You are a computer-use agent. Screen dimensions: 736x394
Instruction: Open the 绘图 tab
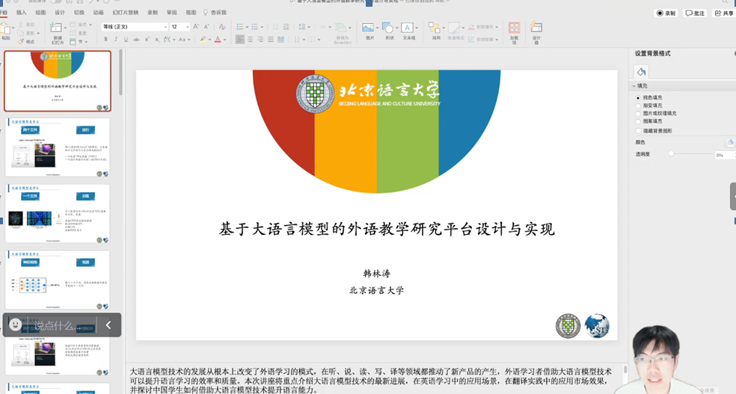click(40, 13)
